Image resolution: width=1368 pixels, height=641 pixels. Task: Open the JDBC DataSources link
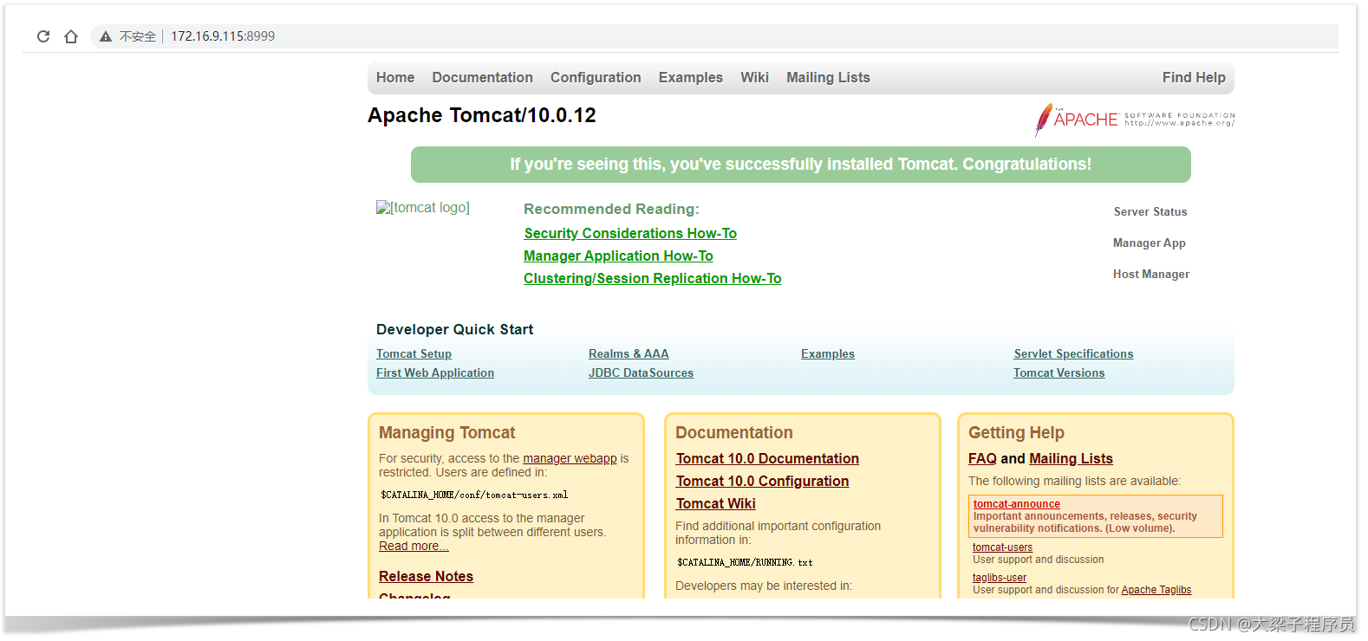click(x=641, y=373)
